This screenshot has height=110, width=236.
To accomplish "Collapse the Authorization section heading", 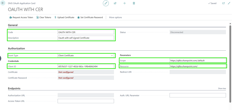I will (x=16, y=48).
